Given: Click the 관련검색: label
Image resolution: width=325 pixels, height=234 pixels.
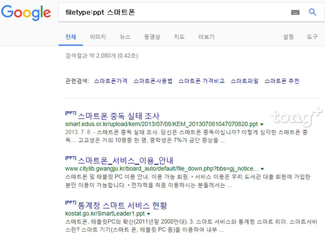Looking at the screenshot, I should (77, 81).
